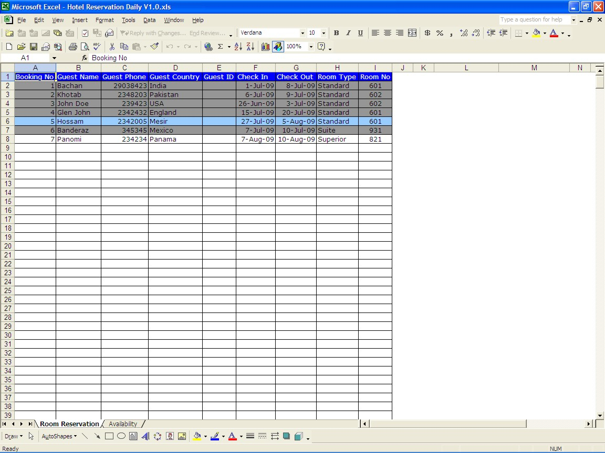
Task: Run spelling check from the toolbar
Action: 97,46
